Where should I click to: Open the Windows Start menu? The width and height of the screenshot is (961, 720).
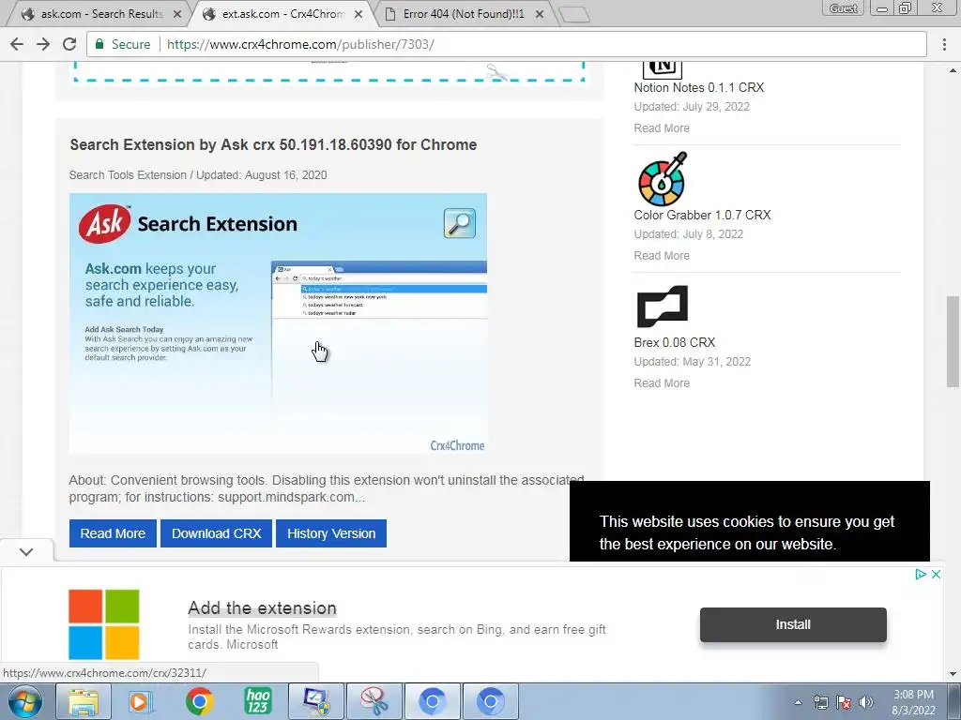coord(24,701)
